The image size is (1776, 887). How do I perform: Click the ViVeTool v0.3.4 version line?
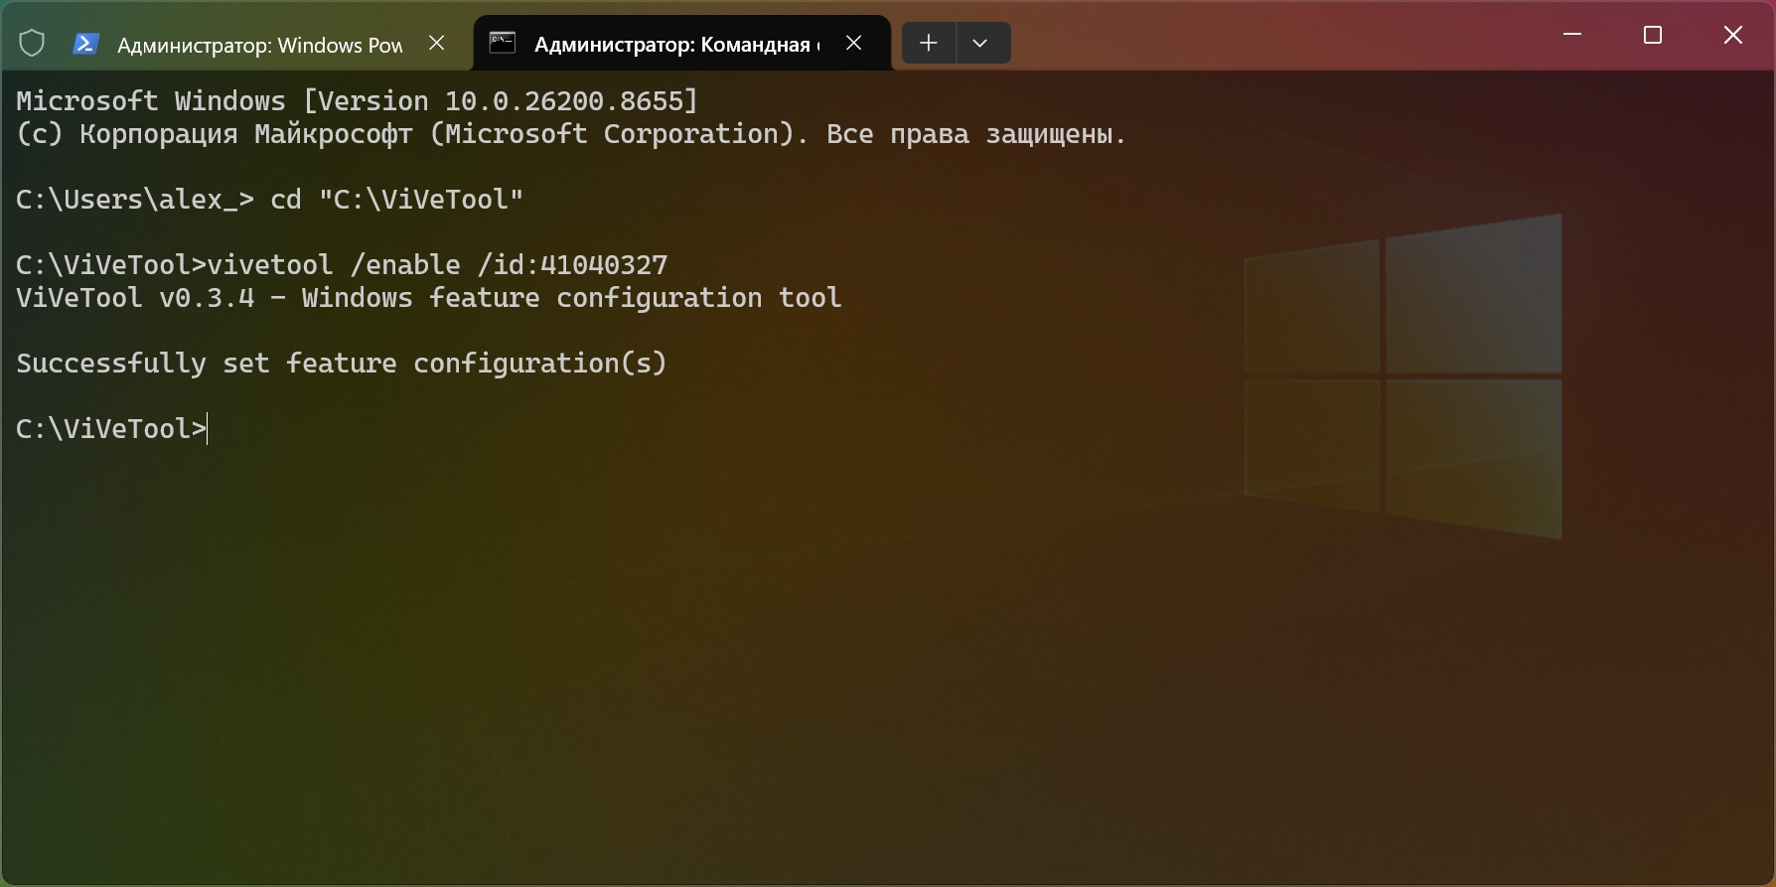pos(429,297)
